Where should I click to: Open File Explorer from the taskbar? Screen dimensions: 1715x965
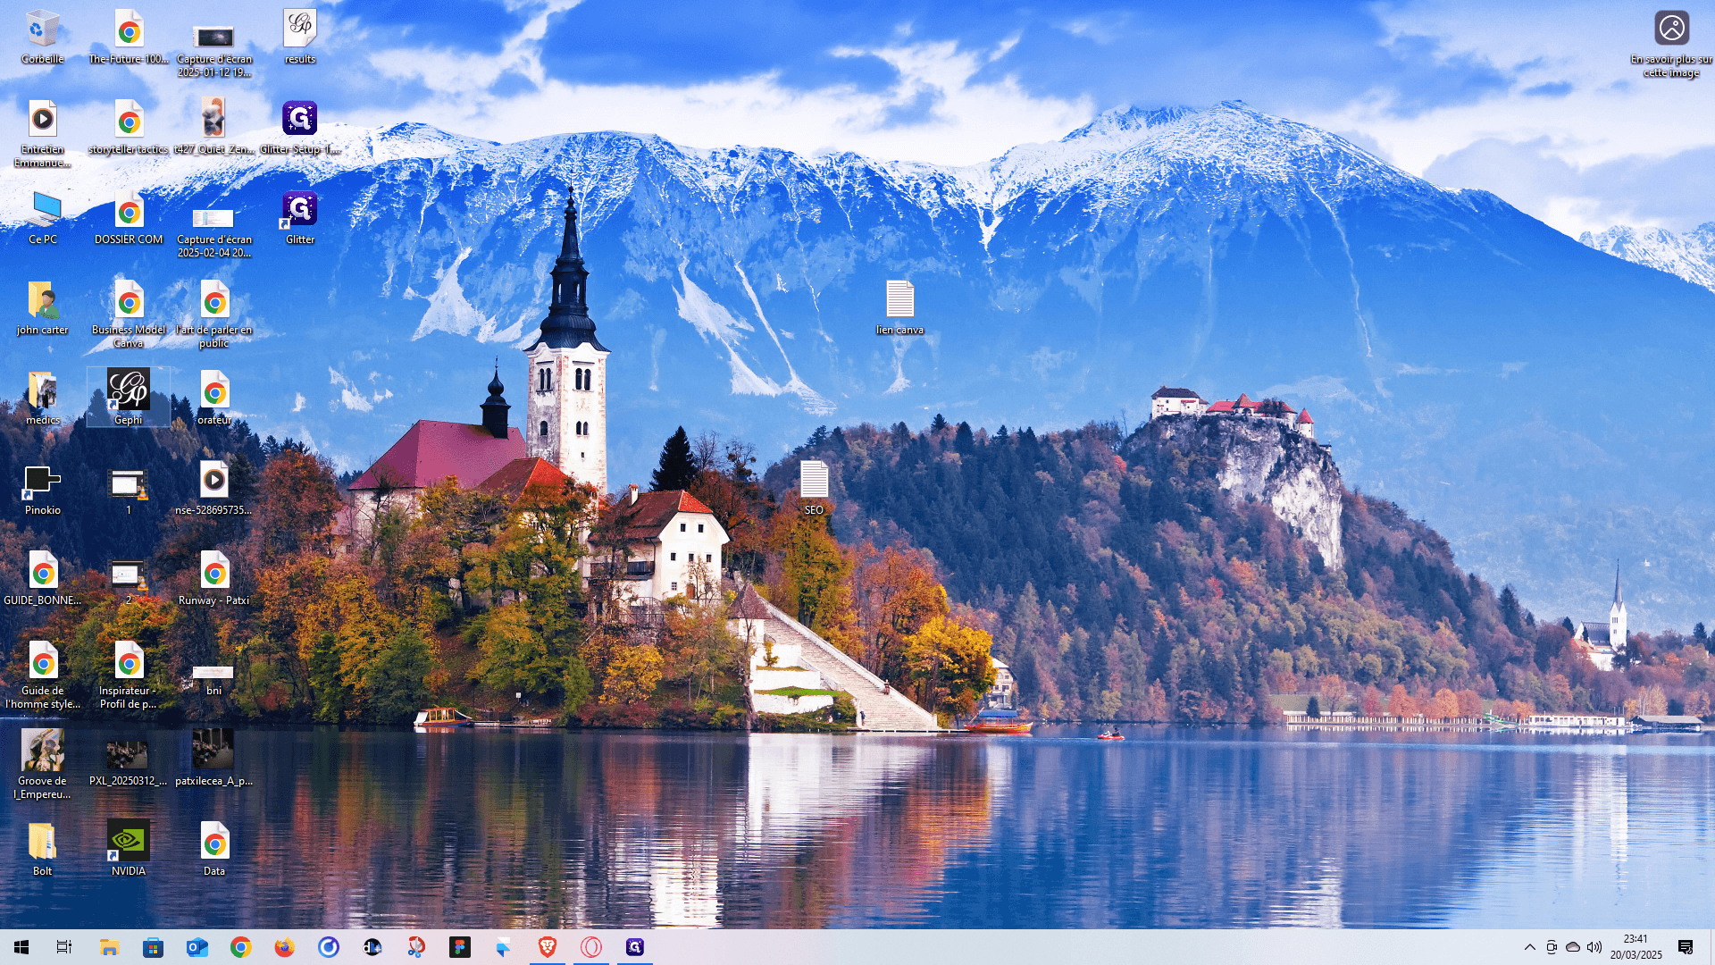(109, 947)
